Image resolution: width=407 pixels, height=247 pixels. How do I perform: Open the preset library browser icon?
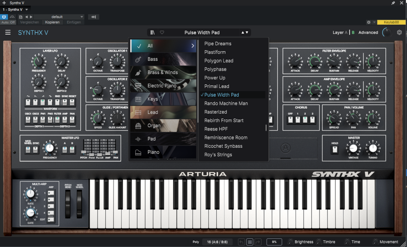pyautogui.click(x=153, y=32)
